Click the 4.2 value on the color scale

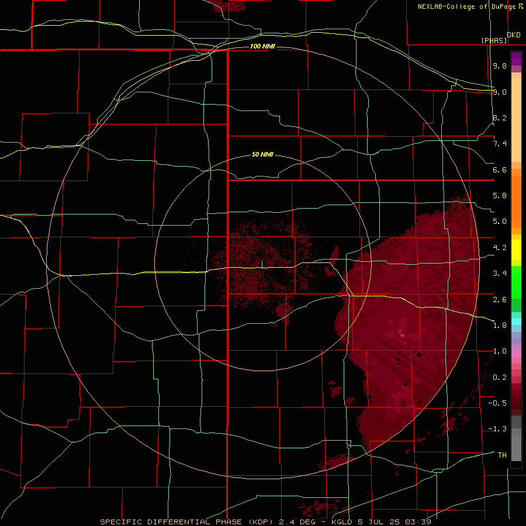[500, 248]
